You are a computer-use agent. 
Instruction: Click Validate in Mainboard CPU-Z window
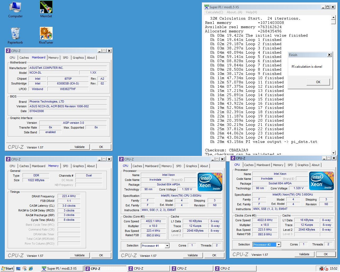tap(79, 147)
